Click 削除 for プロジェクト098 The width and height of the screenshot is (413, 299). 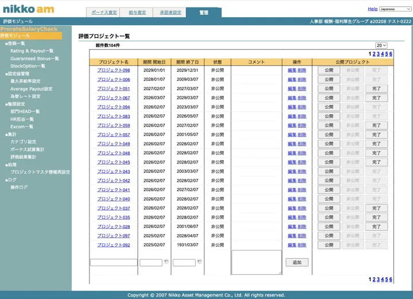pyautogui.click(x=302, y=70)
